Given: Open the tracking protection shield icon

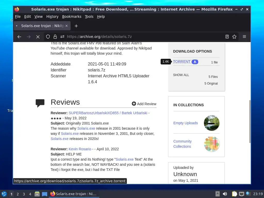Looking at the screenshot, I should 48,37.
